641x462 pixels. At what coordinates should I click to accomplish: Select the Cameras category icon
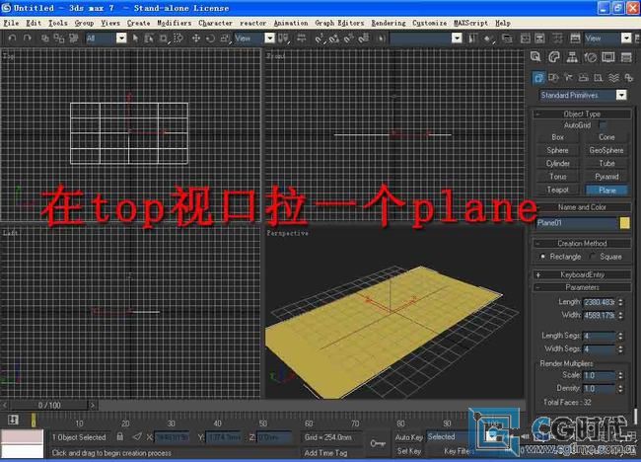tap(584, 77)
